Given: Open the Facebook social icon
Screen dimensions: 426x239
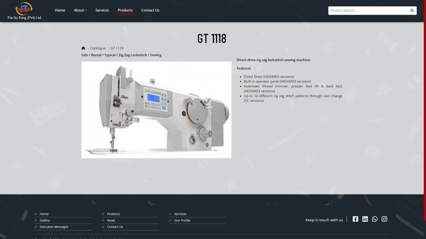Looking at the screenshot, I should [x=356, y=219].
